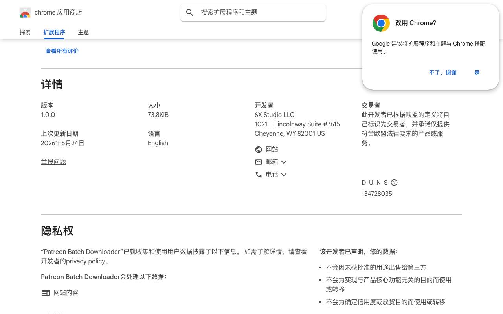
Task: Click the 网站内容 data item text
Action: point(66,293)
